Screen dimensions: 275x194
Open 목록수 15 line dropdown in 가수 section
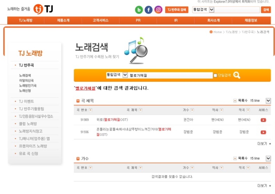pos(268,159)
